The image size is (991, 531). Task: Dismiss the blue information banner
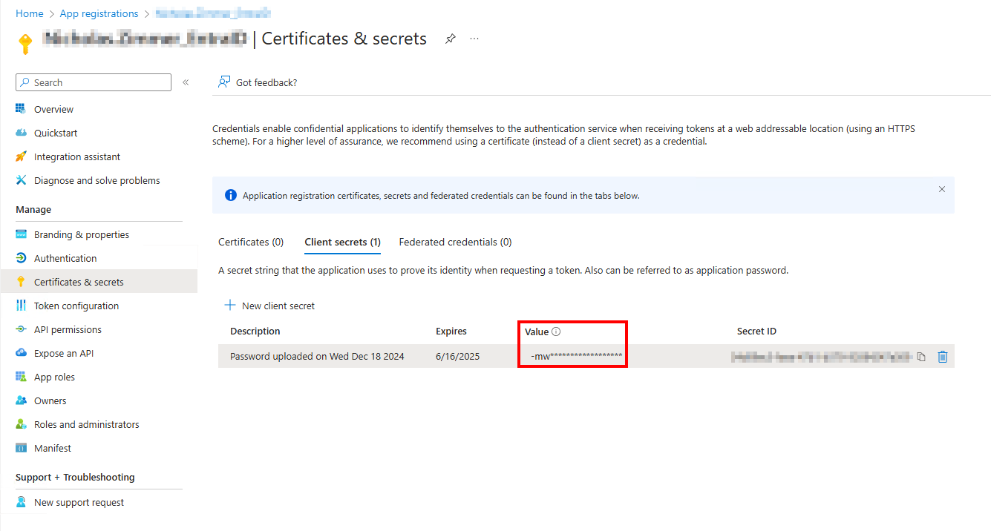click(x=941, y=189)
